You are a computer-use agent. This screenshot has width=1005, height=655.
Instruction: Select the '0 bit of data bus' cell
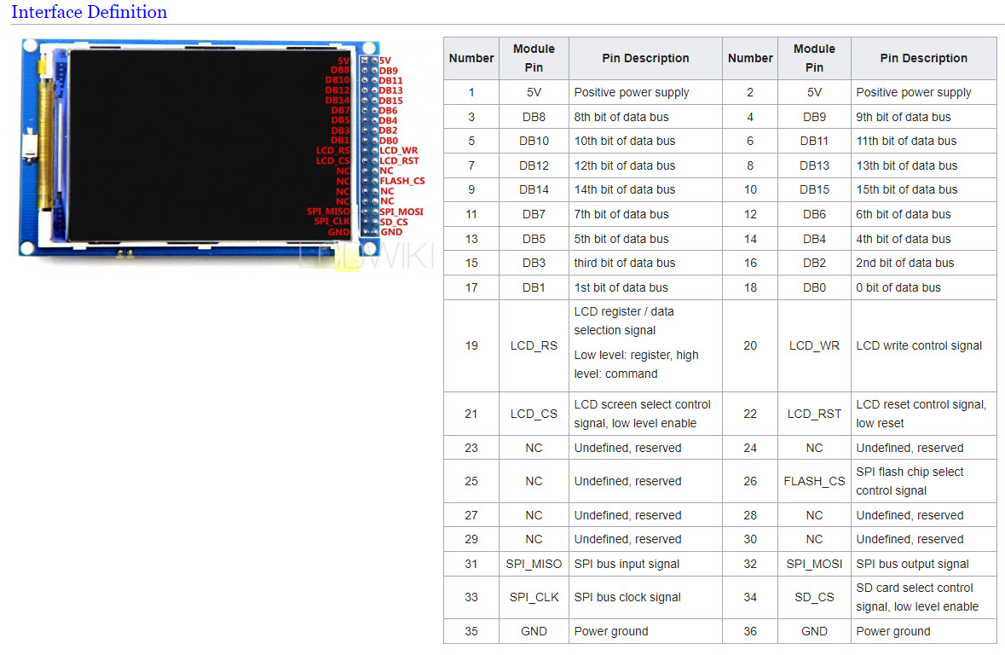pos(924,287)
